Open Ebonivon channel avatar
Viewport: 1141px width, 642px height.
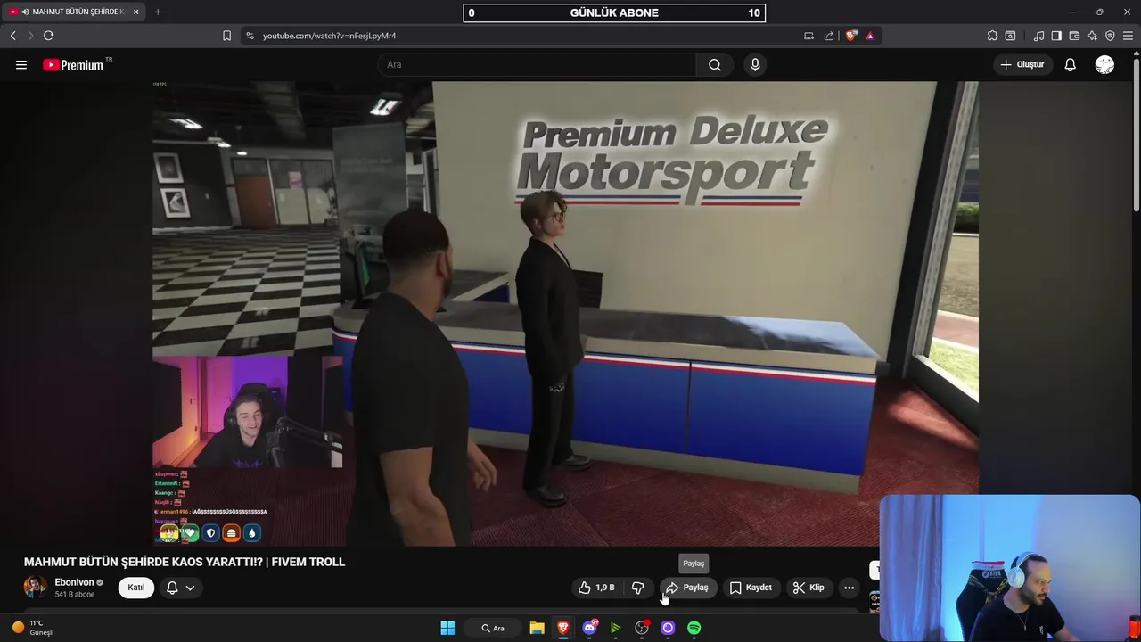click(35, 587)
